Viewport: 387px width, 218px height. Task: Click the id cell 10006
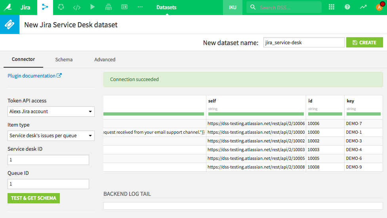click(325, 123)
